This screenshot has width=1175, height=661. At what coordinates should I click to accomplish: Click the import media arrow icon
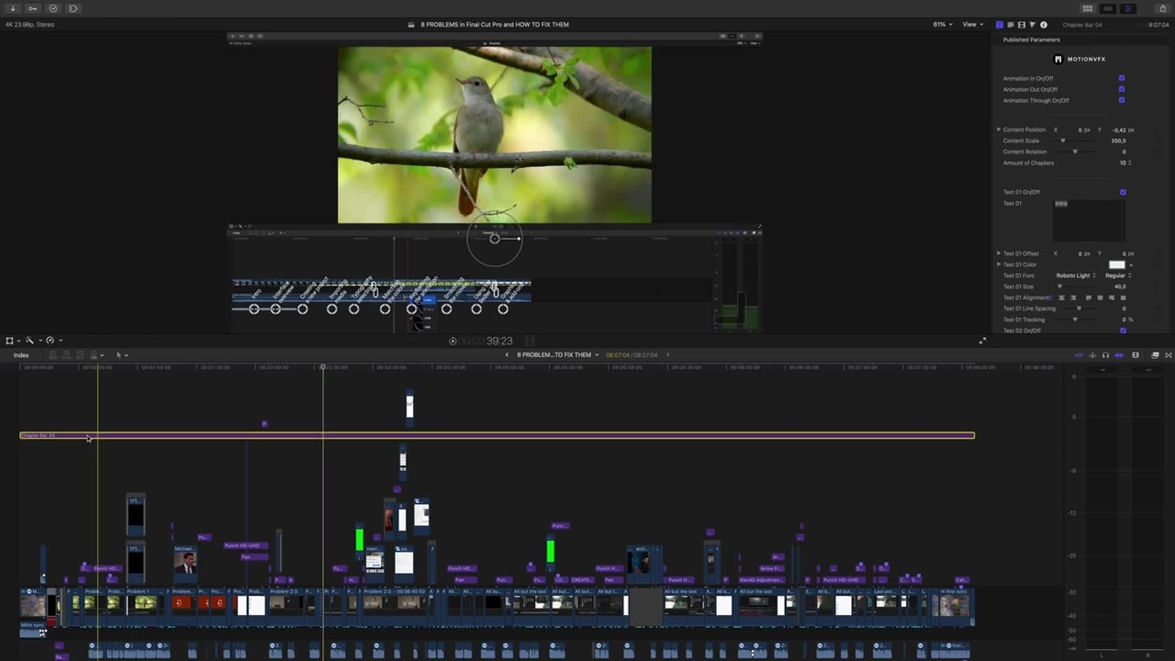(x=13, y=8)
